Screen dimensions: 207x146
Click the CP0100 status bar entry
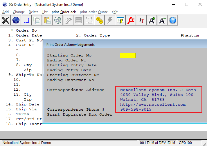point(185,143)
